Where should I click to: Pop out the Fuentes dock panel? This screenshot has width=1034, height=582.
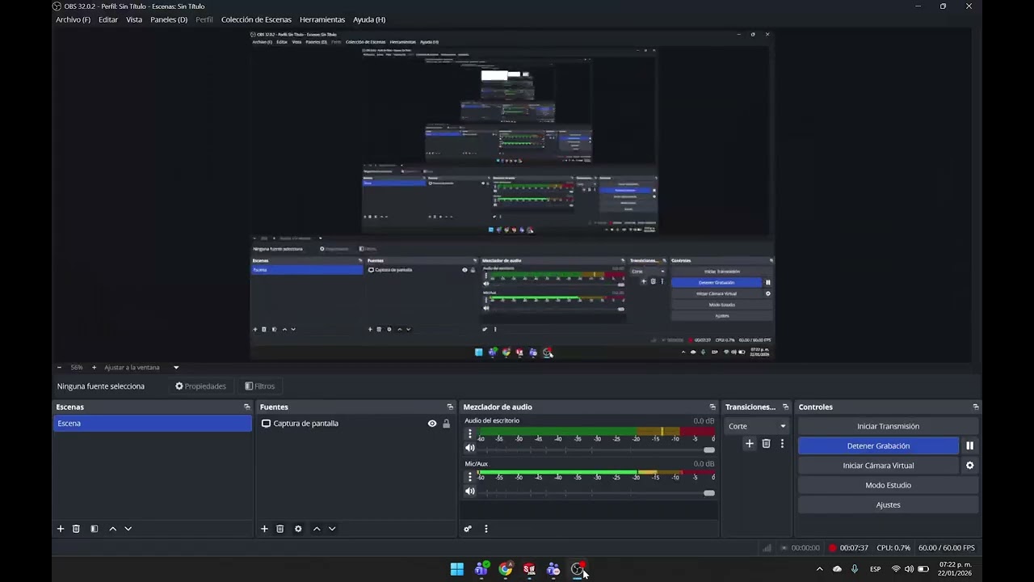(450, 407)
